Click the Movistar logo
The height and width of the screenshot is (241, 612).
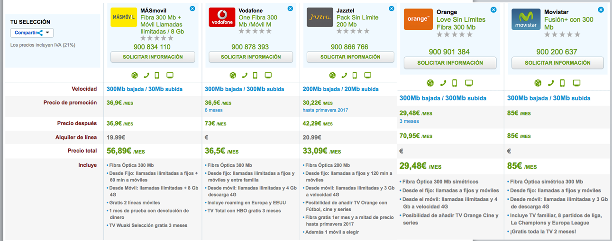coord(526,19)
